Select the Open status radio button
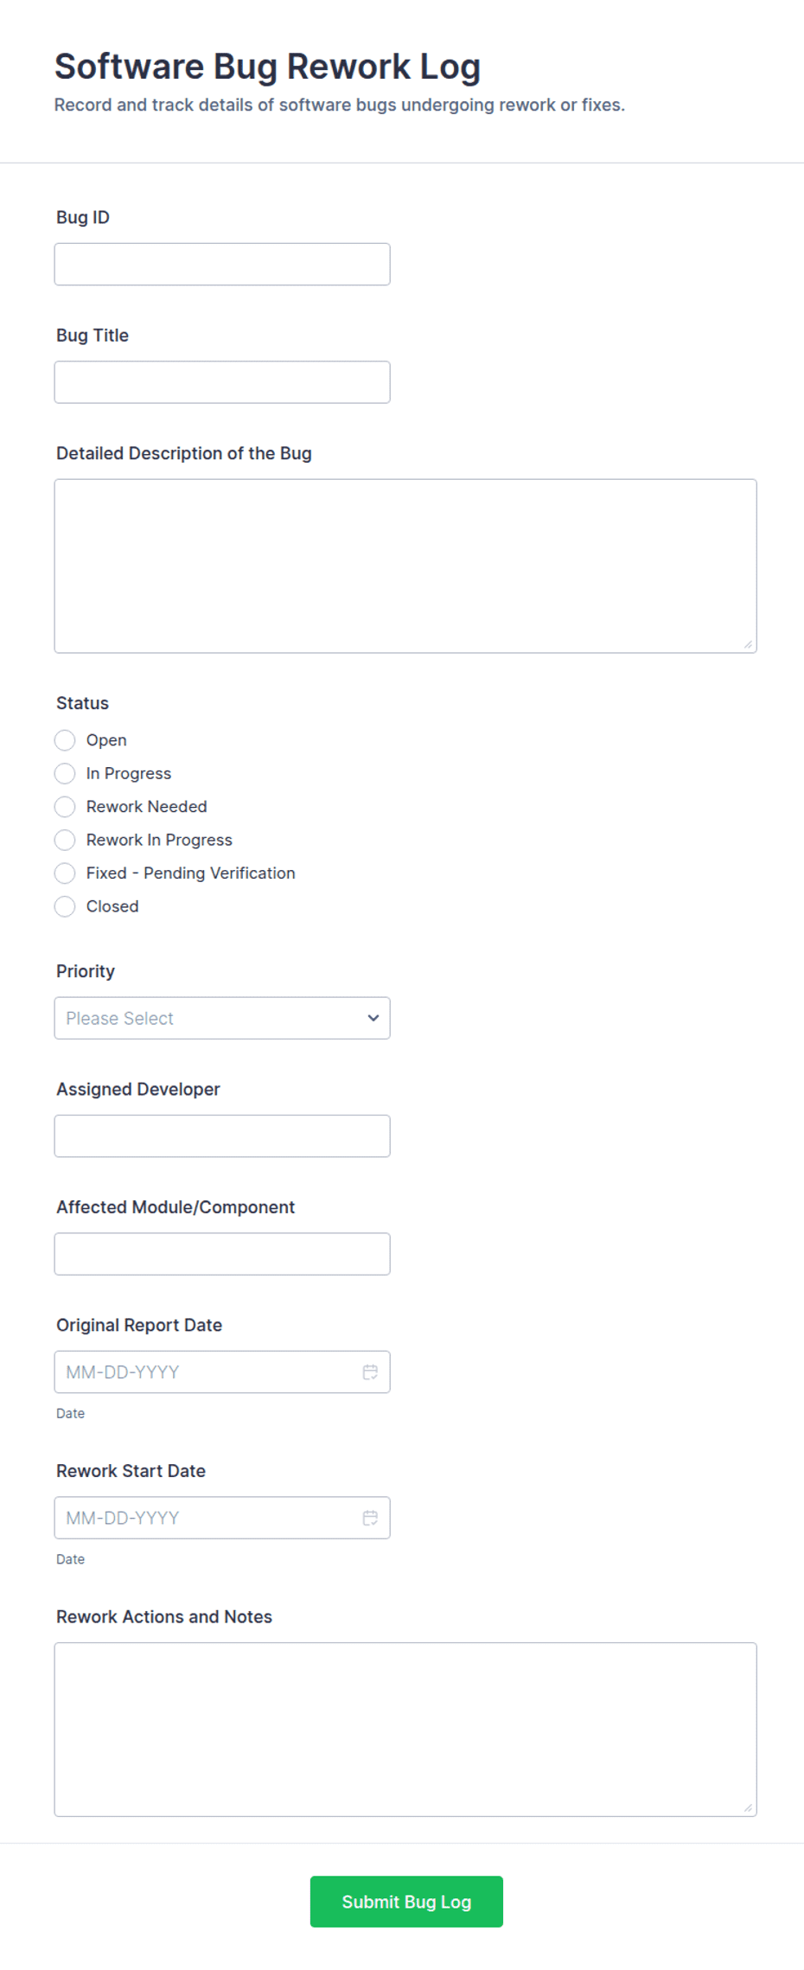Screen dimensions: 804x1970 coord(65,740)
